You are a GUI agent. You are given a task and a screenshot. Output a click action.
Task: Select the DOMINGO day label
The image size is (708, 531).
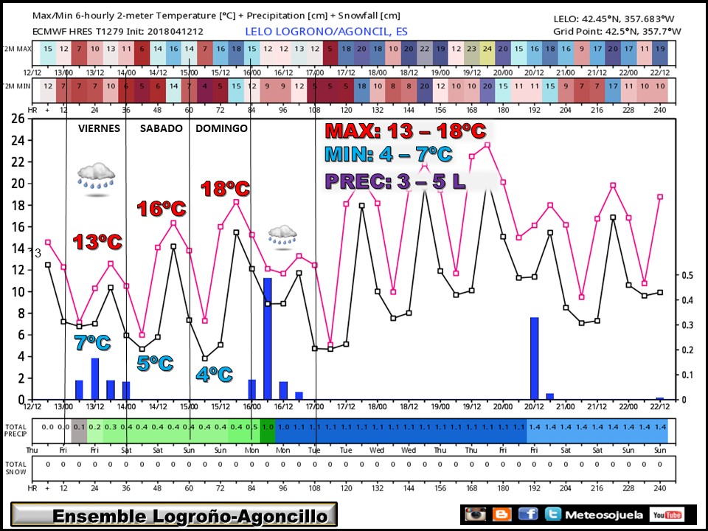coord(221,128)
